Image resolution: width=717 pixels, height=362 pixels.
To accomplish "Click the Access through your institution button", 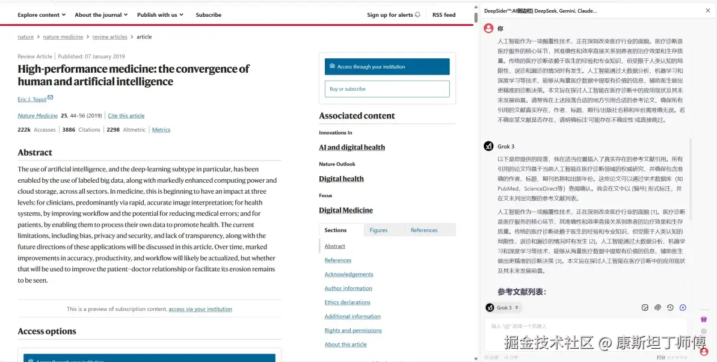I will click(x=387, y=67).
